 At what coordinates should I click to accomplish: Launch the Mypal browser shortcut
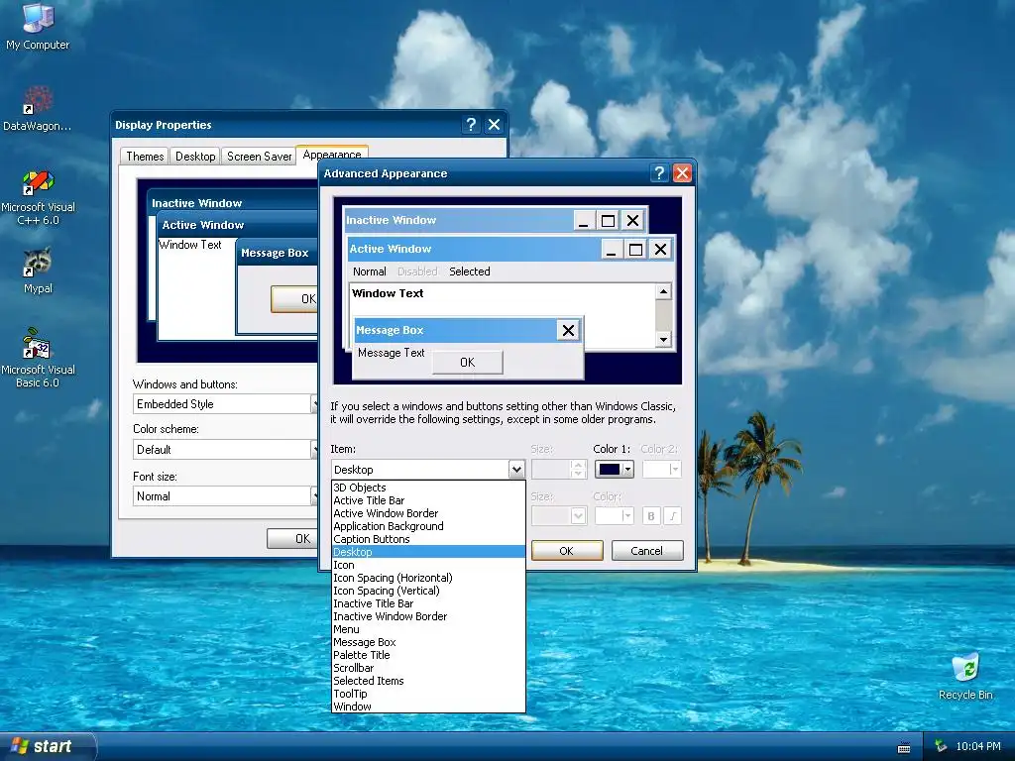[38, 271]
